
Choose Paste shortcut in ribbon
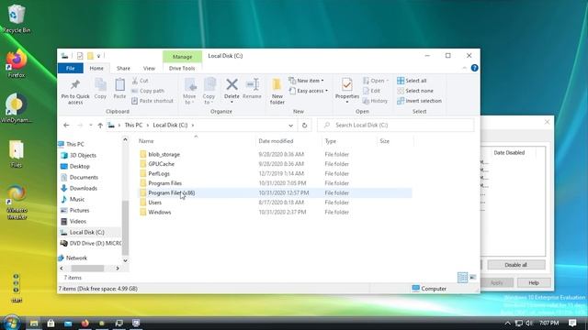tap(153, 101)
